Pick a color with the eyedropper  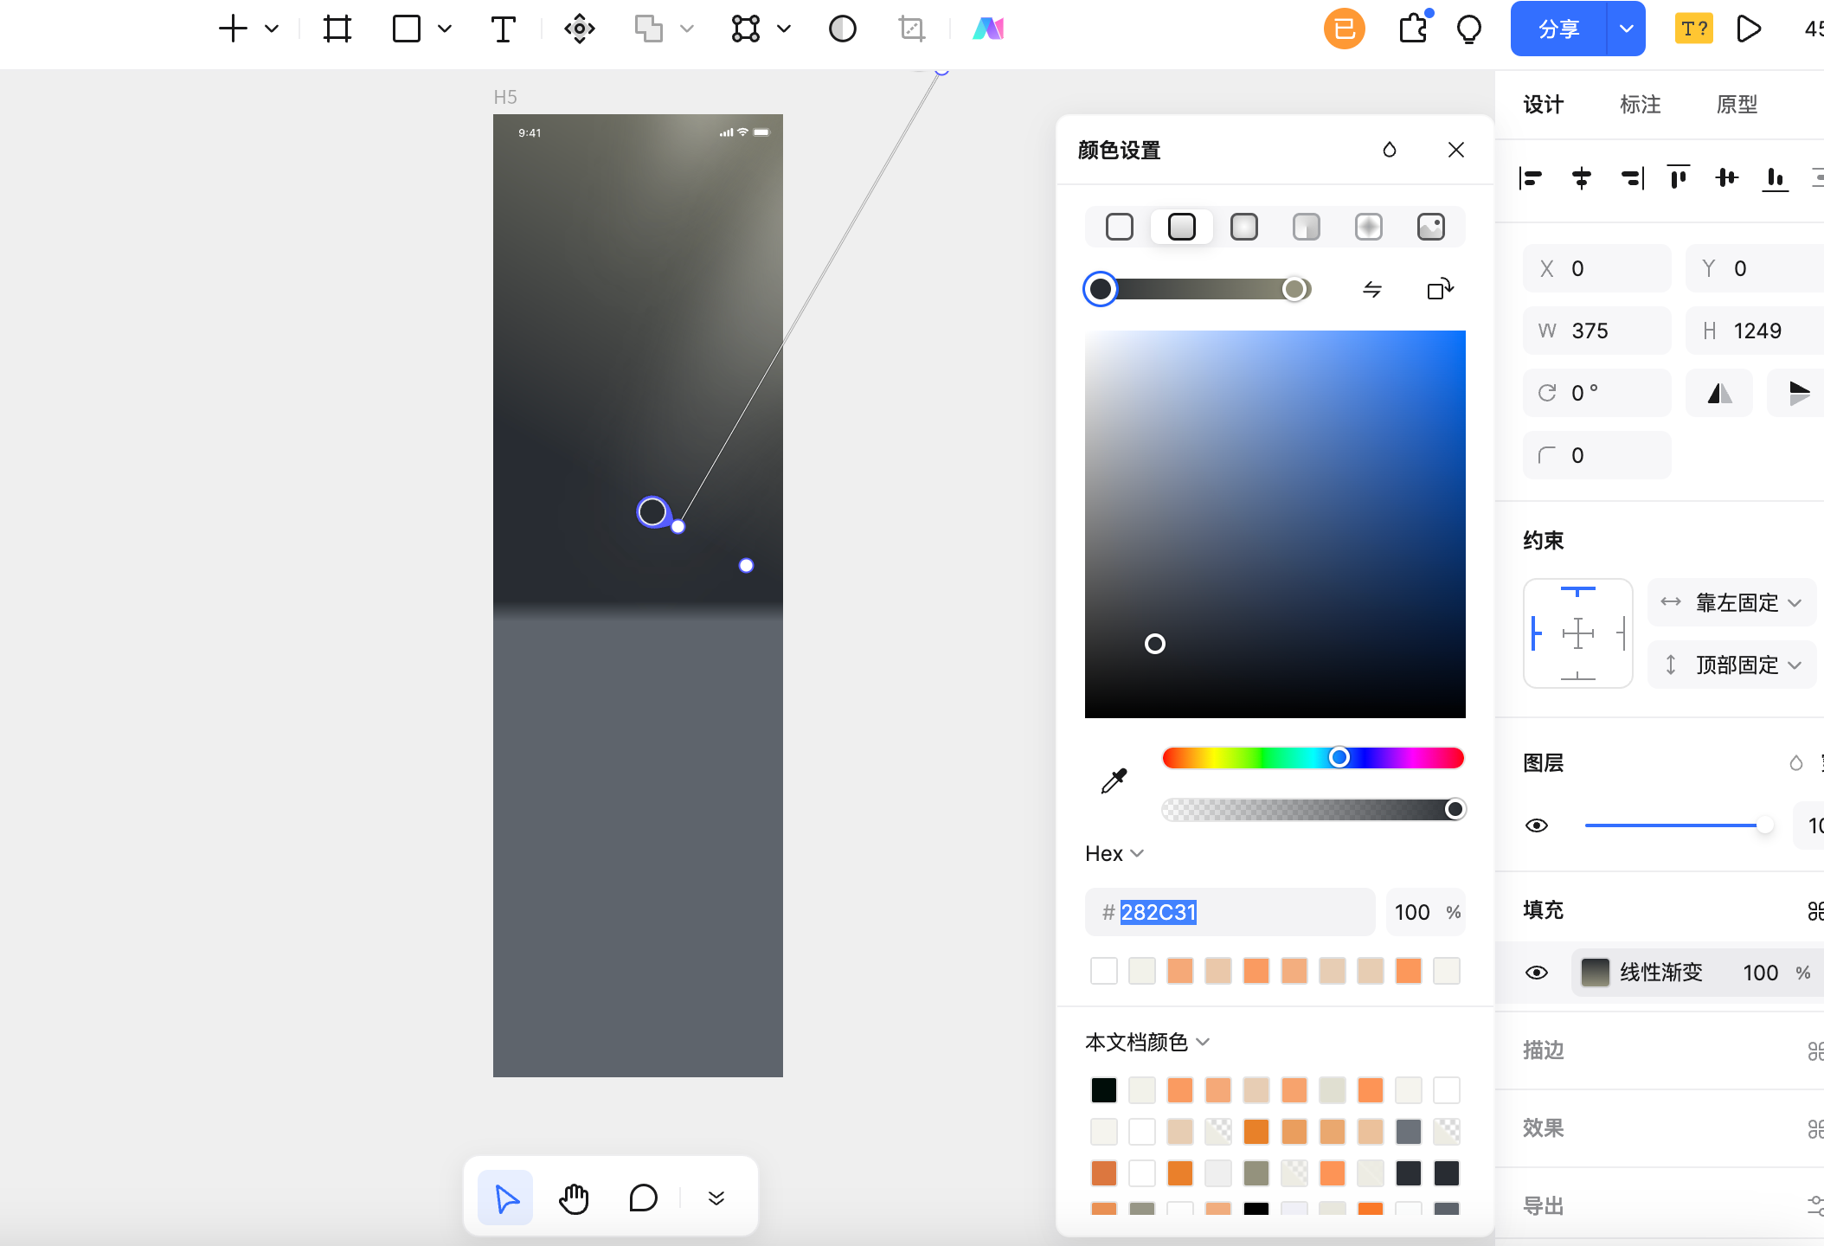point(1114,780)
